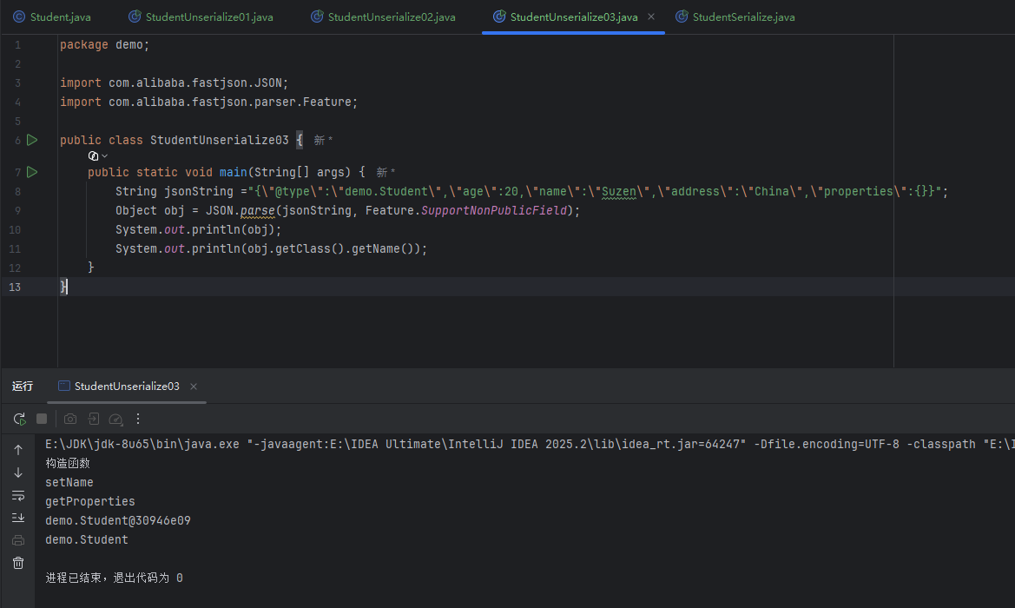Click the 'main' method name
1015x608 pixels.
(x=233, y=172)
